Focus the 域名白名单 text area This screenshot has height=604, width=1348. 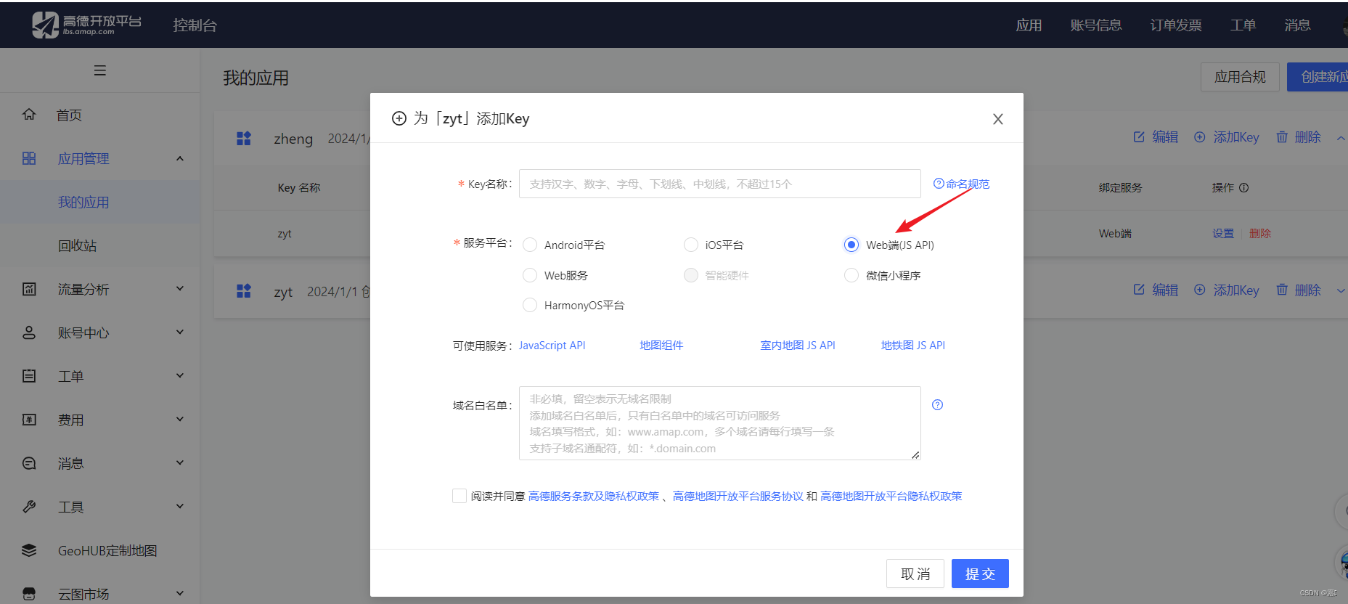pos(720,423)
